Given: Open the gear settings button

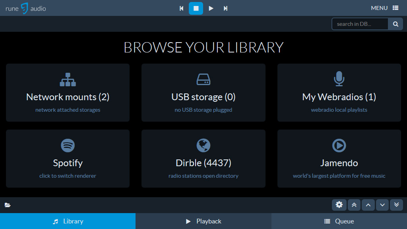Looking at the screenshot, I should (x=339, y=205).
